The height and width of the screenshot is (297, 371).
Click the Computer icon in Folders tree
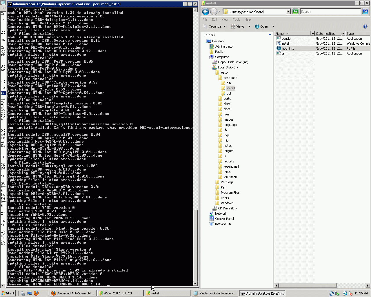[212, 57]
